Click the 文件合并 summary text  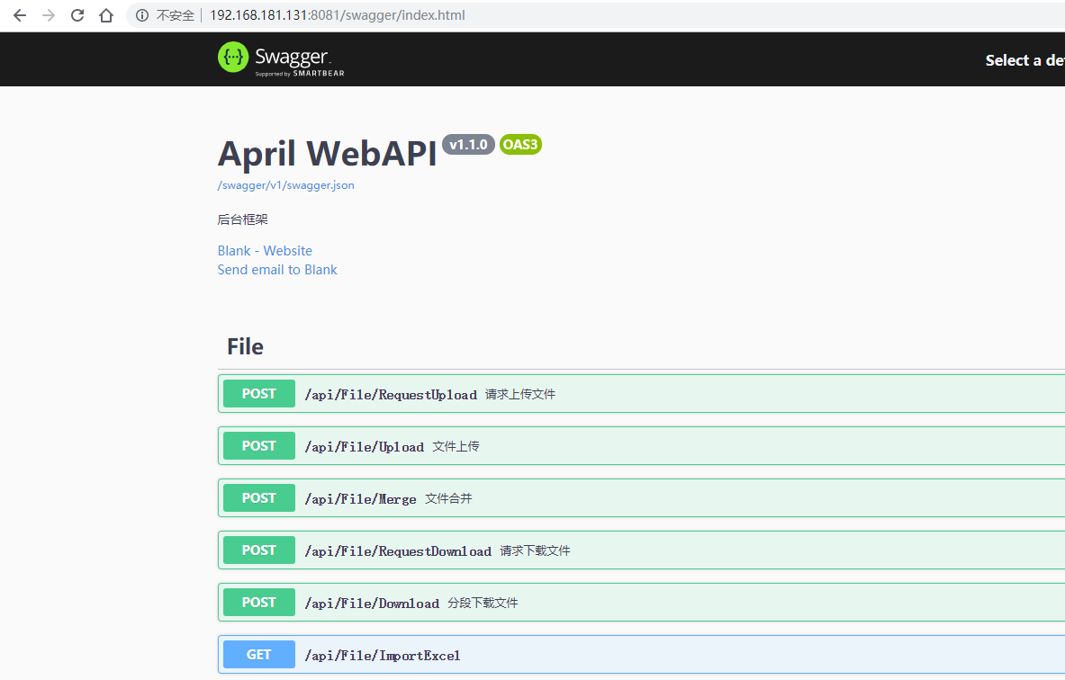click(x=448, y=499)
